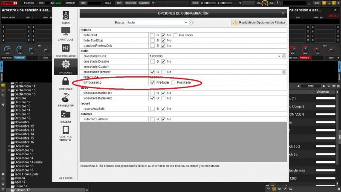The height and width of the screenshot is (192, 341).
Task: Click Restablecer Opciones de Fábrica button
Action: (x=259, y=23)
